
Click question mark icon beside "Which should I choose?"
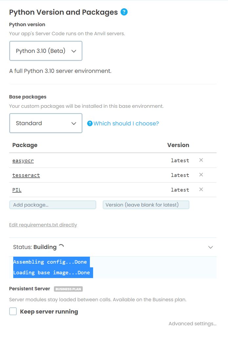pos(90,123)
